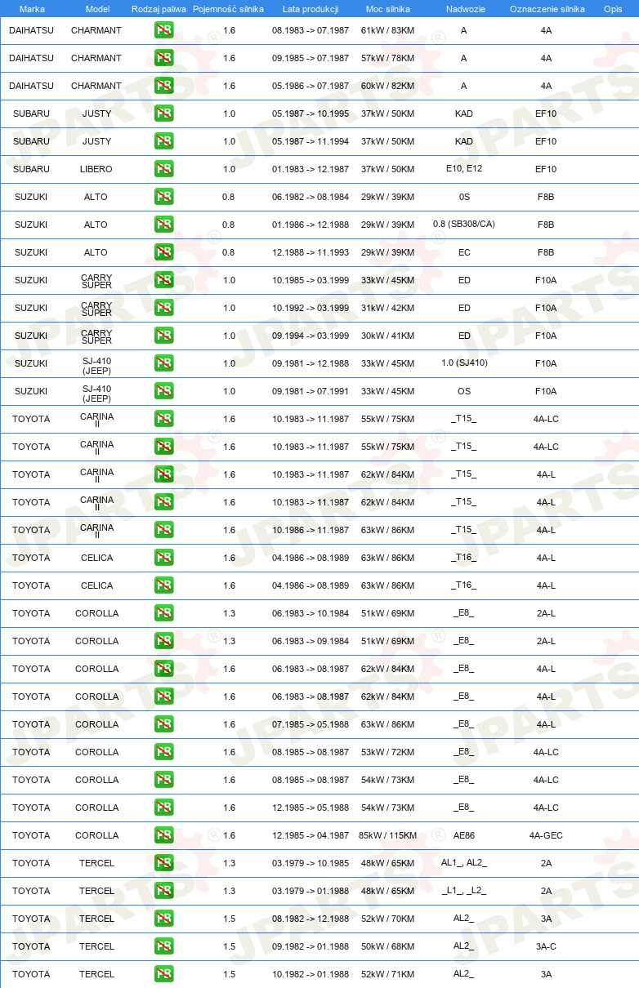Click the Nadwozie column header

[x=464, y=9]
